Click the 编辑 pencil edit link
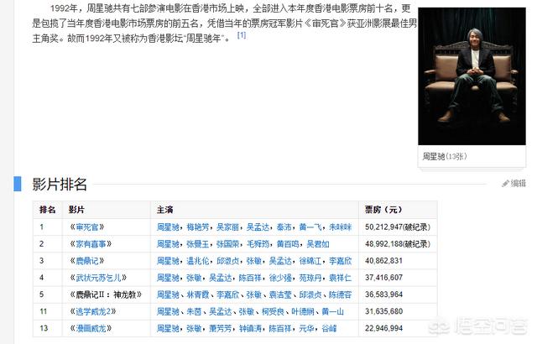Image resolution: width=537 pixels, height=344 pixels. coord(514,184)
